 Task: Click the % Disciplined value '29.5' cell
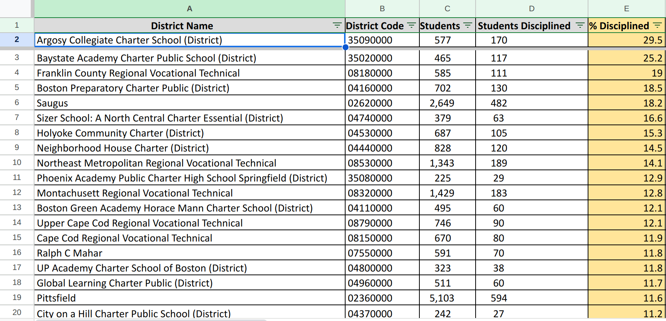[x=627, y=40]
